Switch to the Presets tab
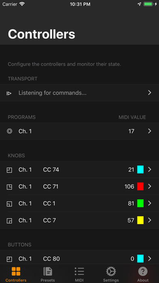 [48, 274]
